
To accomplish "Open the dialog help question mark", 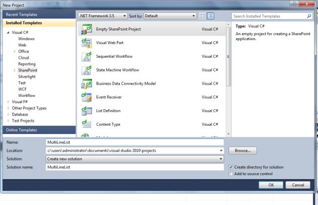I will [294, 3].
